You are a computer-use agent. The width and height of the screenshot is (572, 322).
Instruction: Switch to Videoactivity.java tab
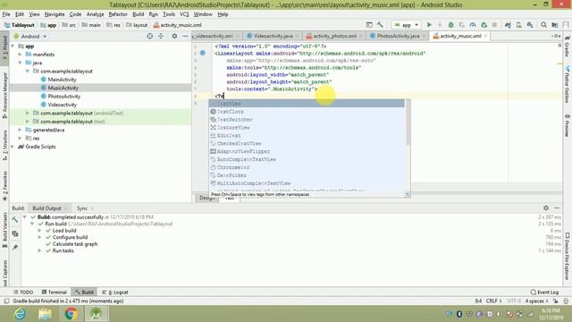[273, 36]
